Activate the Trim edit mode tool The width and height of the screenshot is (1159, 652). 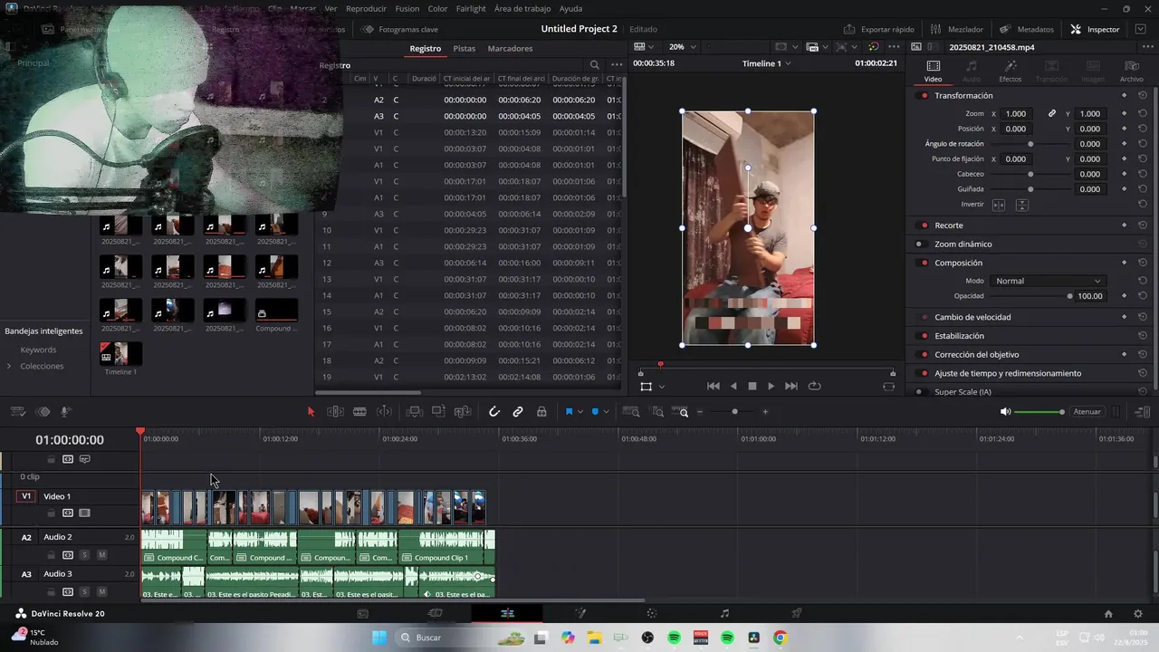click(335, 411)
